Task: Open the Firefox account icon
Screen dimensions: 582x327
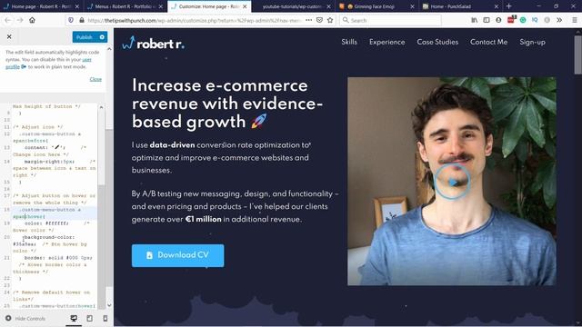Action: [498, 20]
